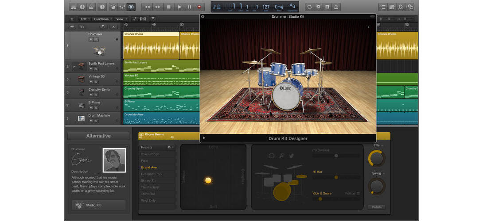Click the 4/4 time signature

tap(292, 6)
